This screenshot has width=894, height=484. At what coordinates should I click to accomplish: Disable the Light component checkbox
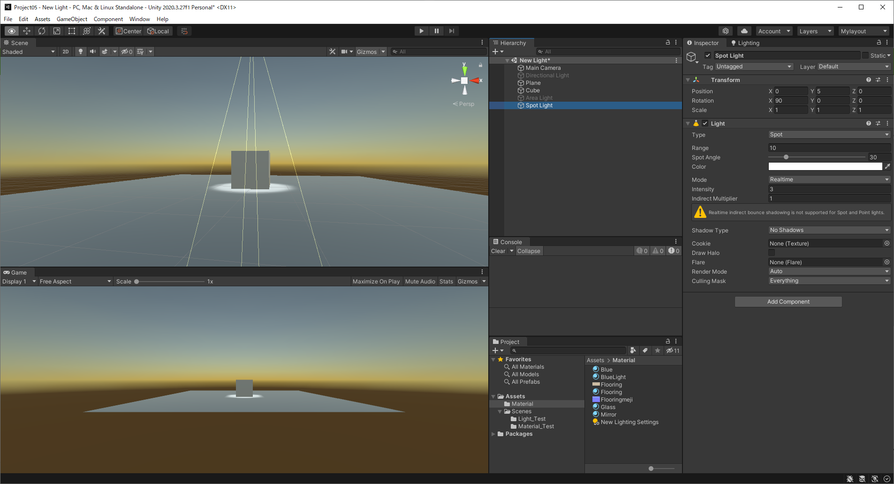point(705,123)
